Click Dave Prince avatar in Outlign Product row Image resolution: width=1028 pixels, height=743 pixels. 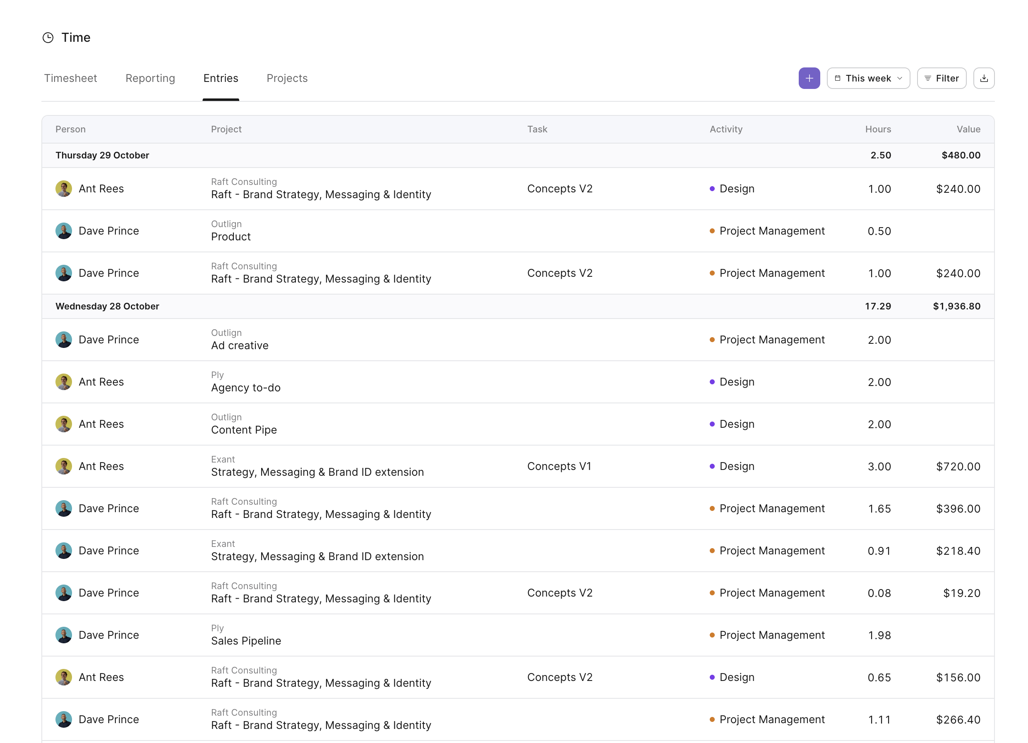click(x=63, y=231)
